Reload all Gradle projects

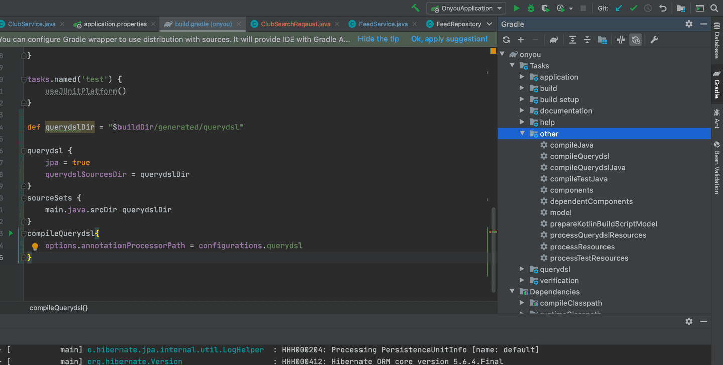(x=506, y=40)
